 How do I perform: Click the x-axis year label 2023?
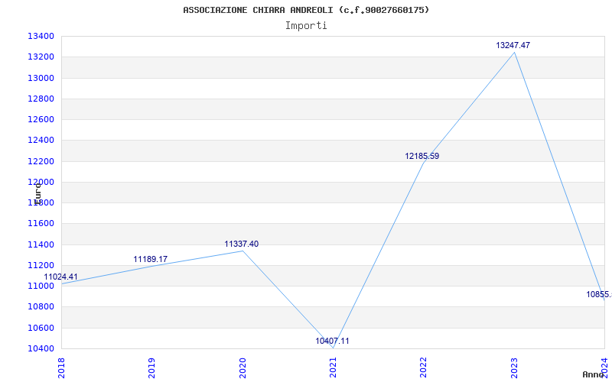point(514,367)
